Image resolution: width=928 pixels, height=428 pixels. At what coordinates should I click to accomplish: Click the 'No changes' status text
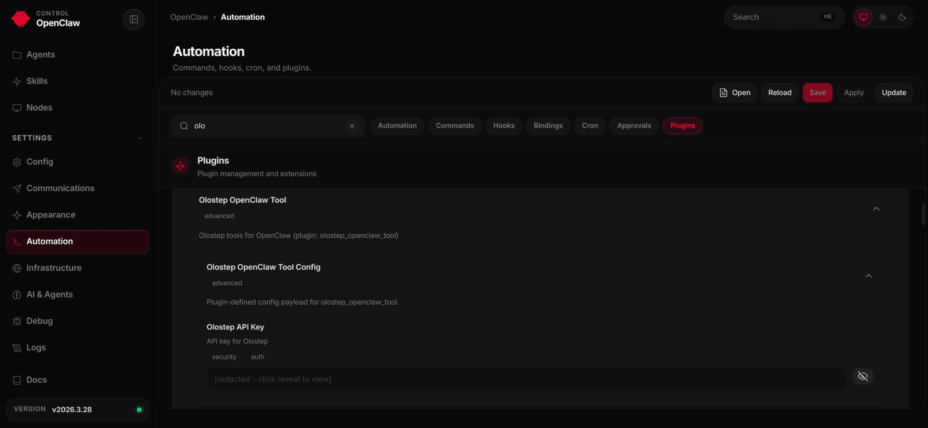[192, 93]
